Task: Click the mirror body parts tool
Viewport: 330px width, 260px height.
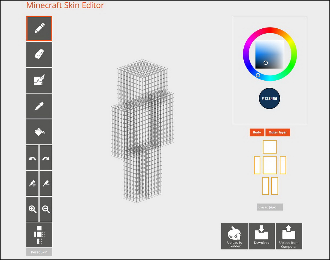Action: pyautogui.click(x=39, y=235)
